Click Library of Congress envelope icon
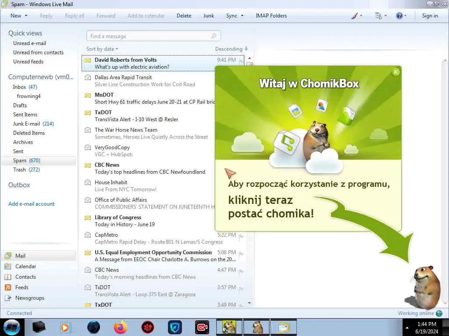Screen dimensions: 449x336 coord(88,217)
